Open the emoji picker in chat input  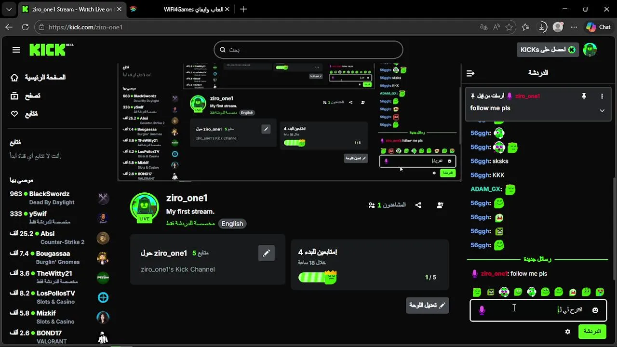595,310
